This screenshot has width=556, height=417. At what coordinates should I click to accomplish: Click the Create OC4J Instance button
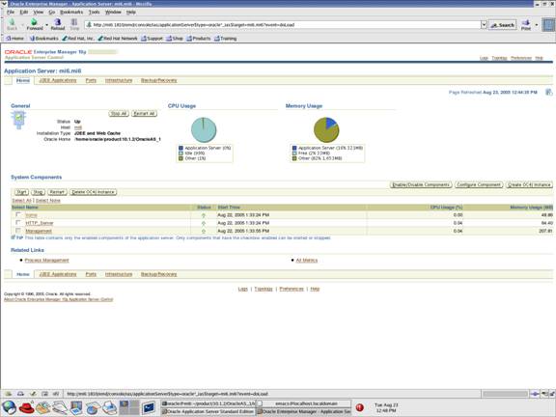pyautogui.click(x=529, y=184)
